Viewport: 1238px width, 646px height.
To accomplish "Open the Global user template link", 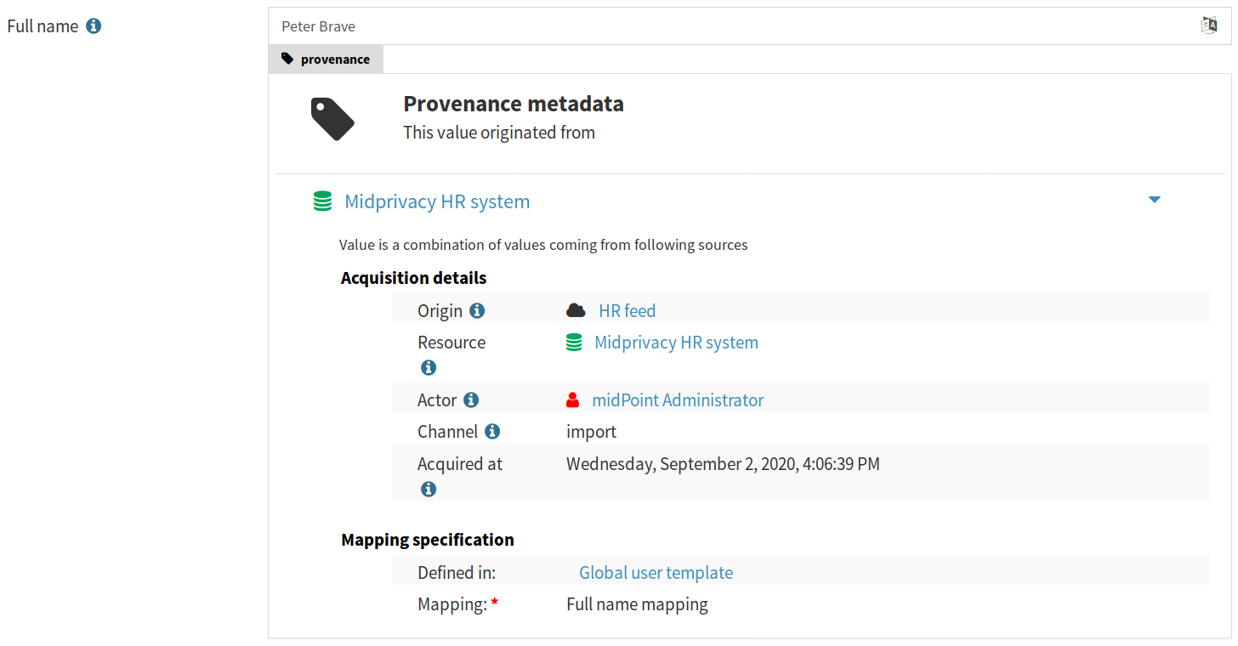I will pos(656,572).
